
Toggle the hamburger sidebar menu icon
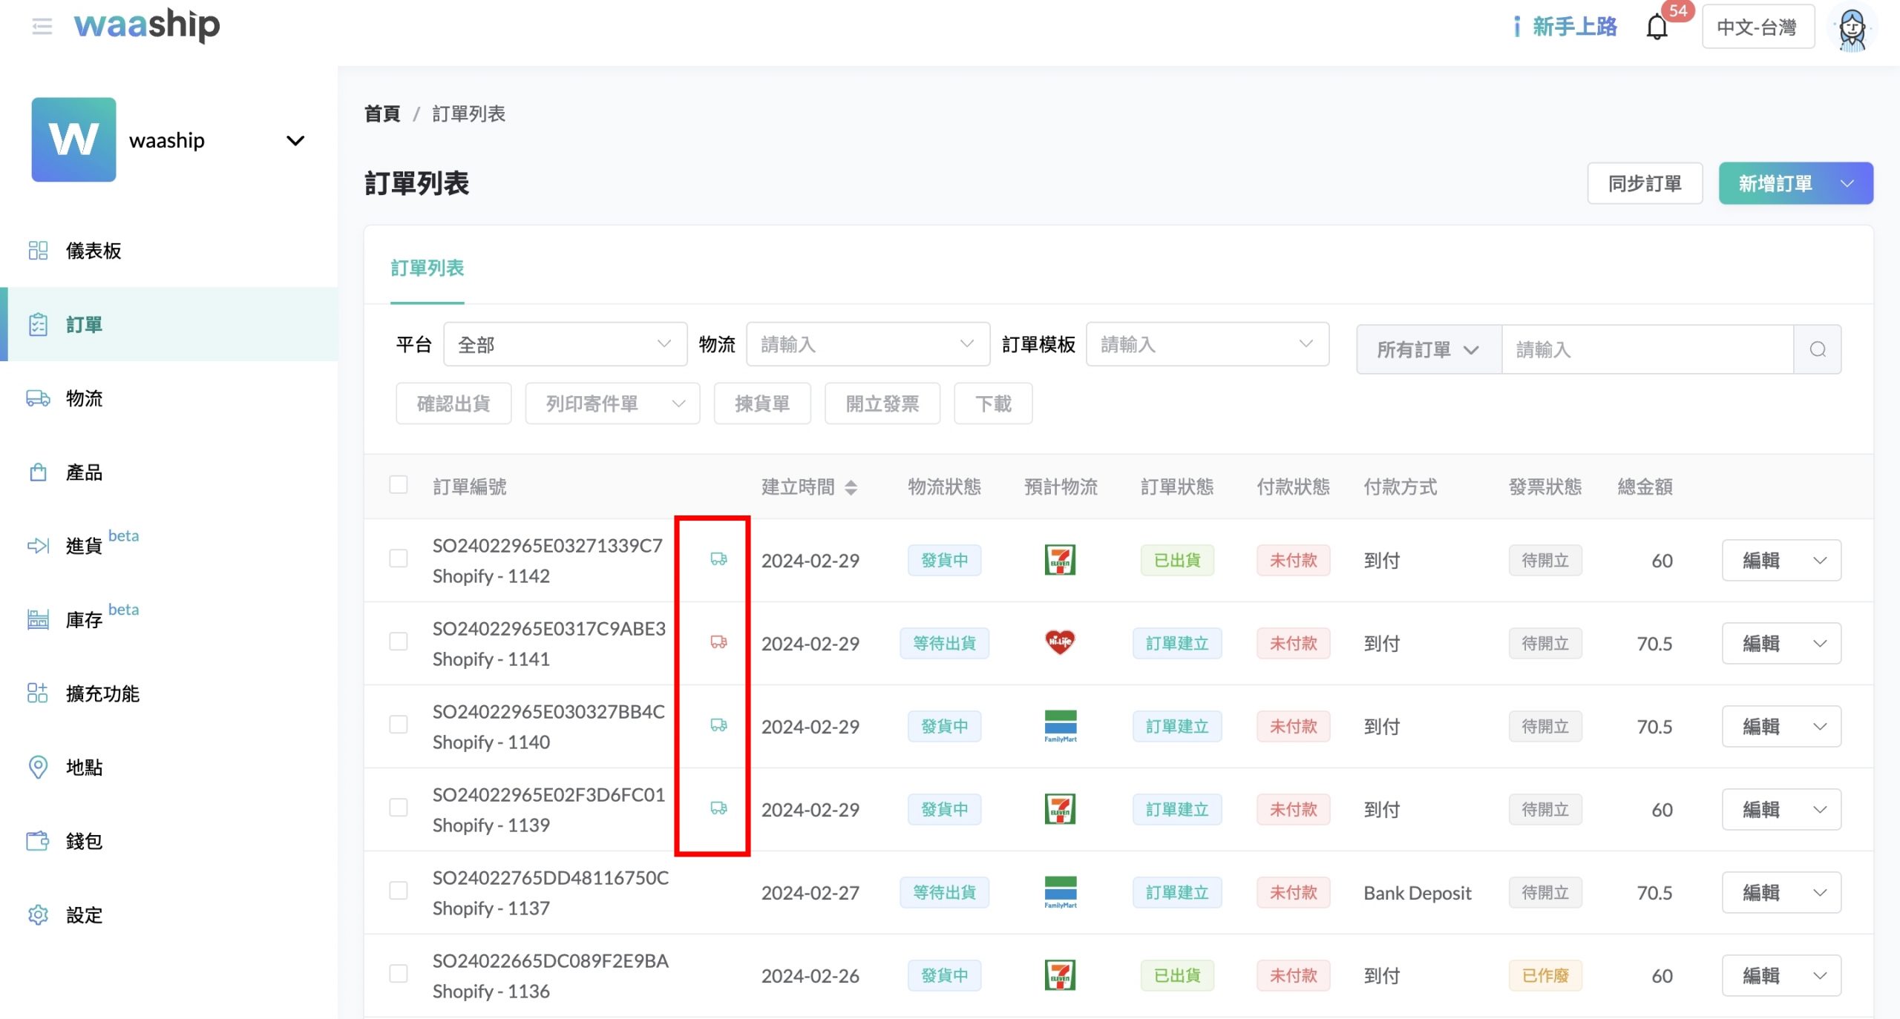tap(42, 27)
